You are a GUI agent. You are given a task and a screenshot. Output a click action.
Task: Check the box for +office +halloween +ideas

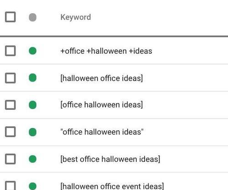pos(10,51)
